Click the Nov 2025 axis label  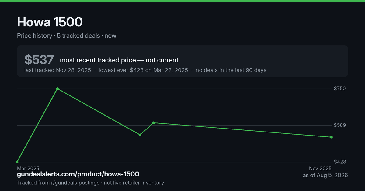point(321,168)
